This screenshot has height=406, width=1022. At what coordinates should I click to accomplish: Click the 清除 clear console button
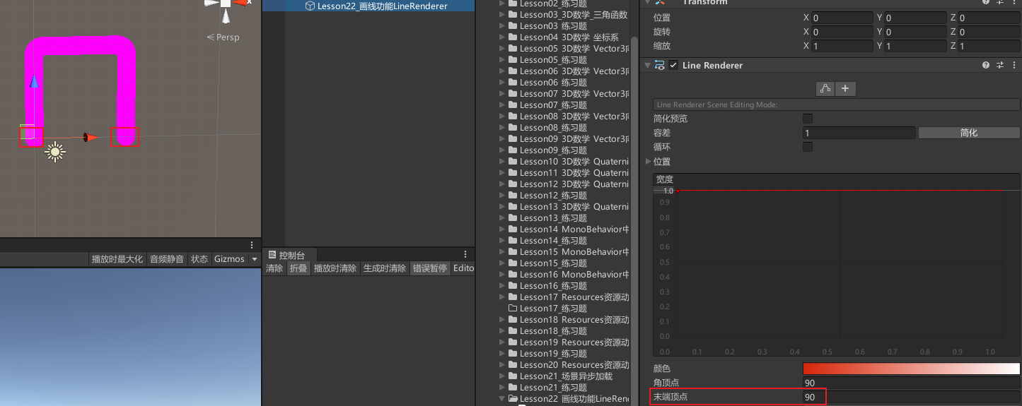274,268
